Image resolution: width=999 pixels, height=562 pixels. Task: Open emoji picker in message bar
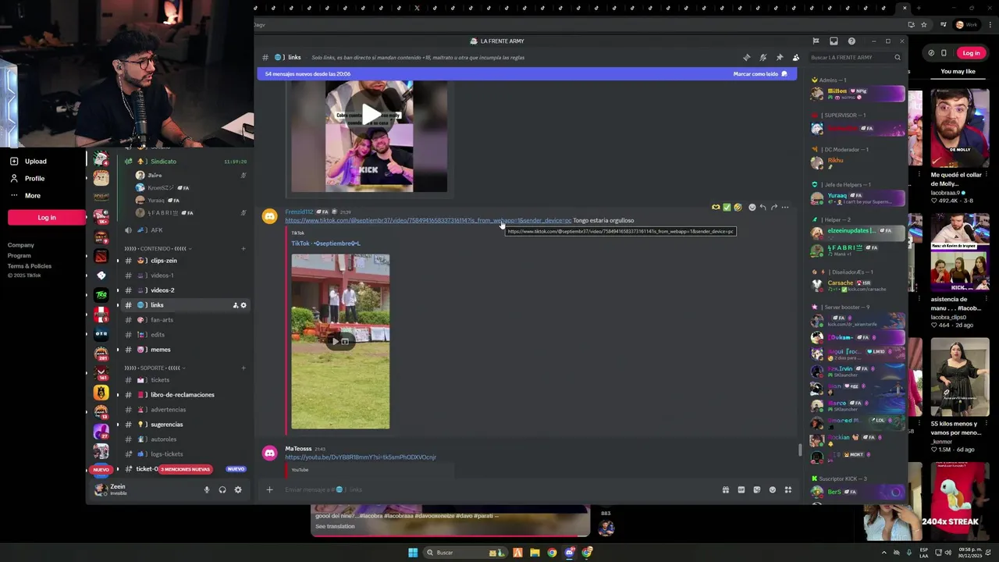[772, 489]
